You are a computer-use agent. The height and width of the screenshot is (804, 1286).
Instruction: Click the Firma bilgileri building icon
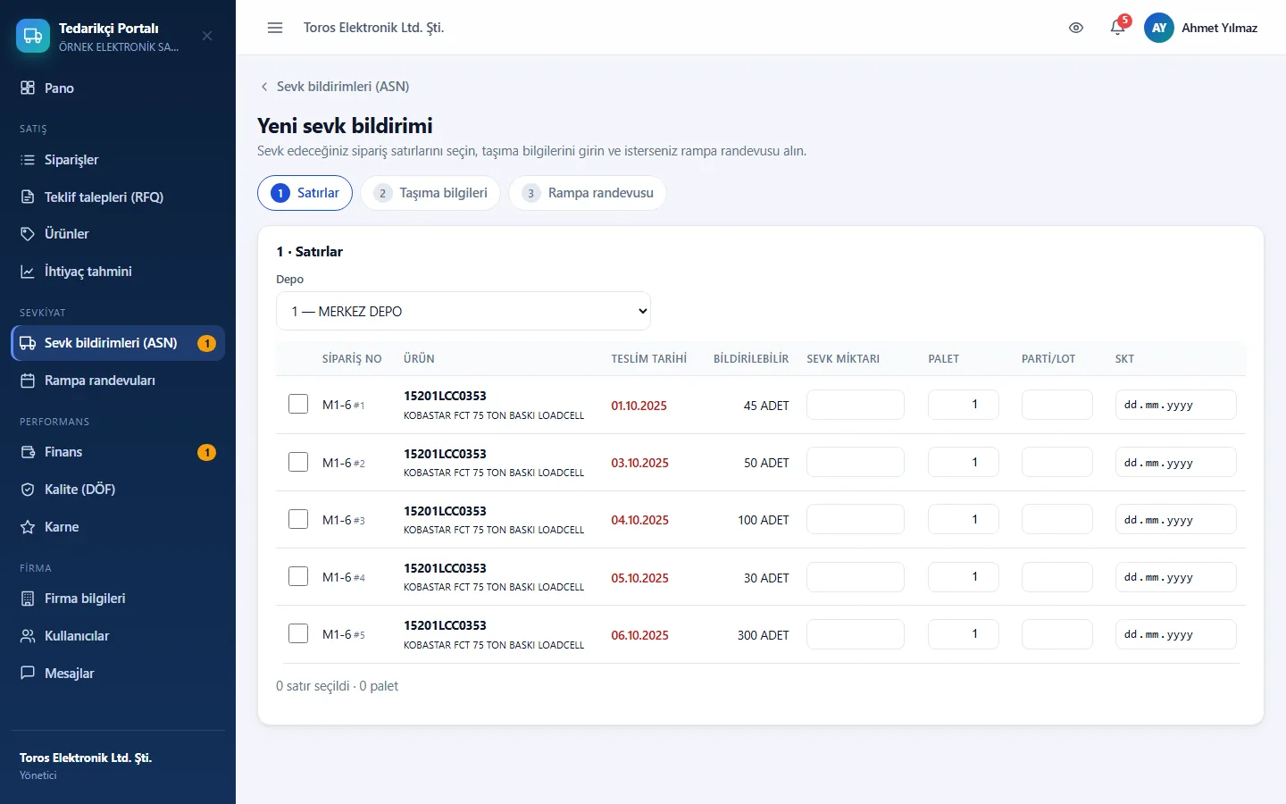(28, 599)
